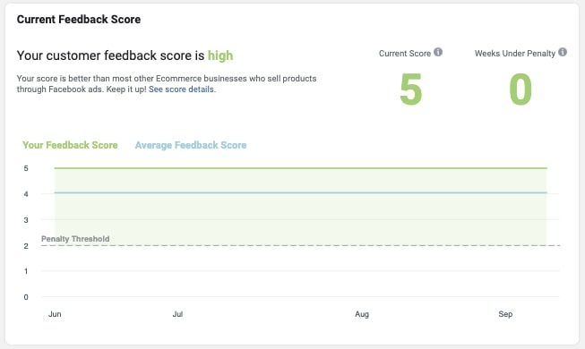Click the green Your Feedback Score line in the chart
The width and height of the screenshot is (585, 349).
(300, 168)
